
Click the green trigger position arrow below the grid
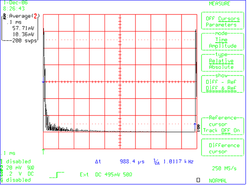click(43, 152)
